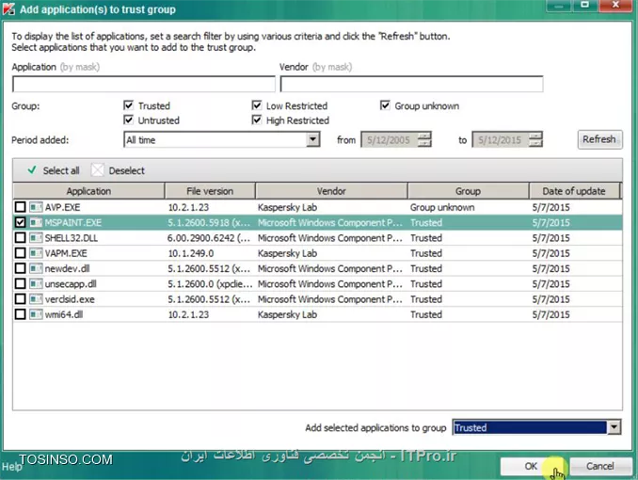Disable the Trusted group filter
Image resolution: width=638 pixels, height=480 pixels.
coord(129,105)
